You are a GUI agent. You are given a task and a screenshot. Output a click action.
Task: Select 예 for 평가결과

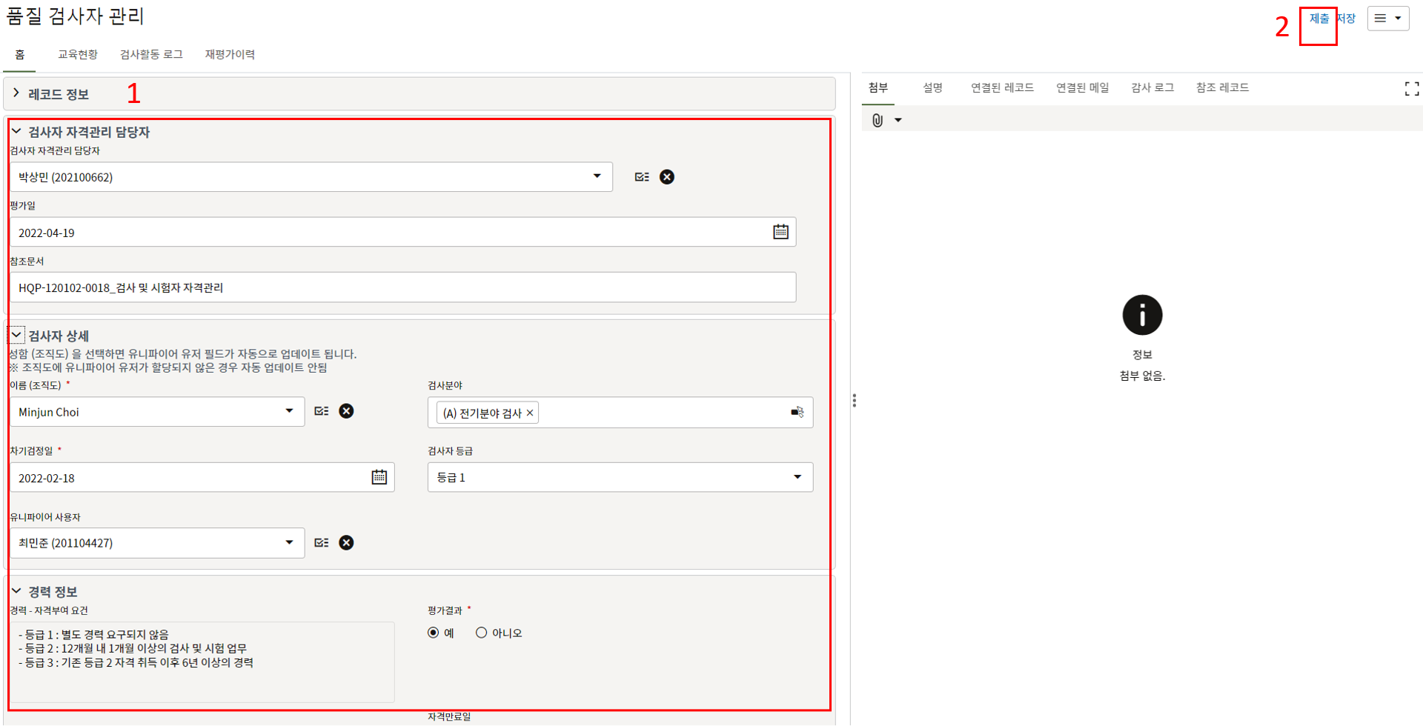tap(434, 633)
